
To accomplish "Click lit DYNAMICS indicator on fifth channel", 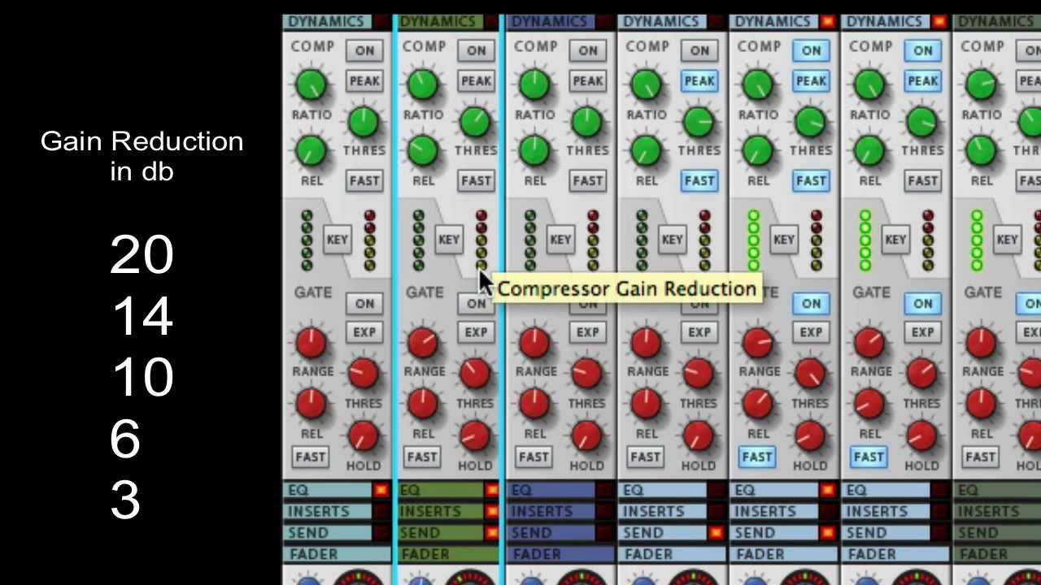I will tap(827, 22).
